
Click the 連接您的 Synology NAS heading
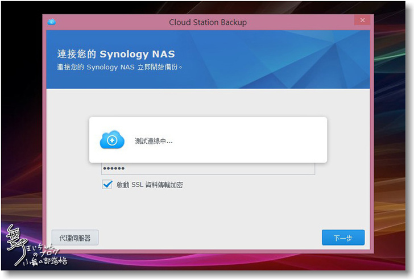[116, 55]
